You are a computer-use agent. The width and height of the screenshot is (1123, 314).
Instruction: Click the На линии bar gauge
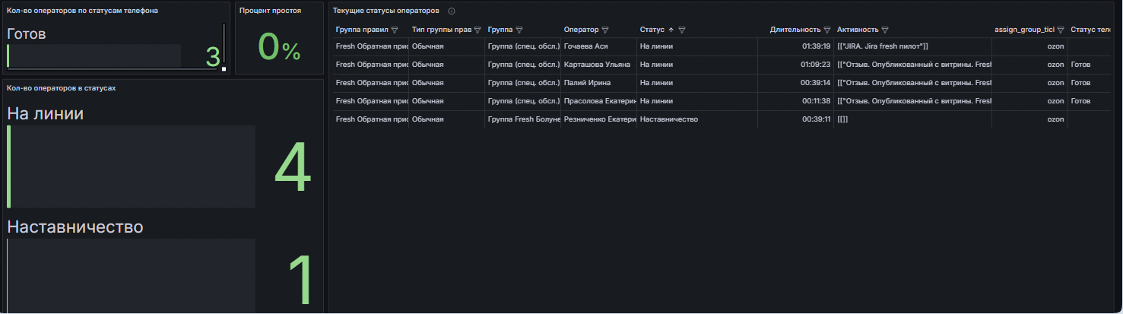(131, 167)
